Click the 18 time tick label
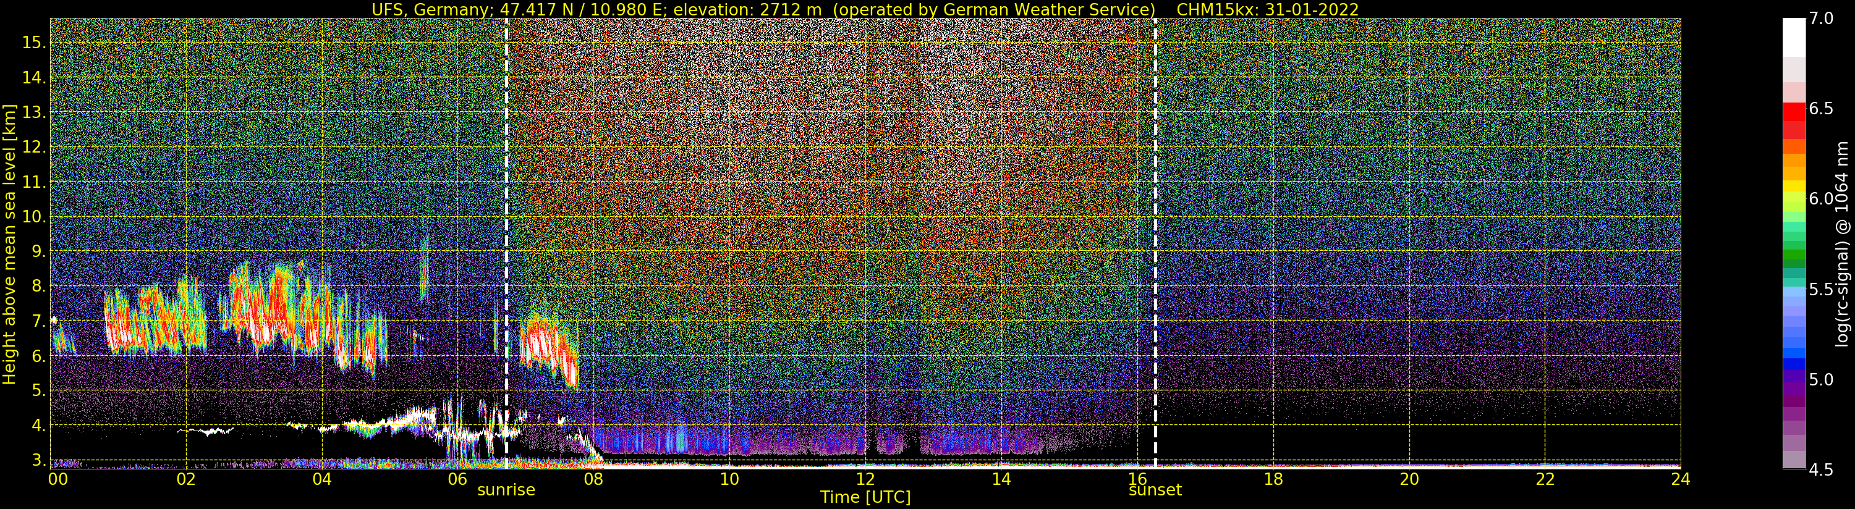This screenshot has height=509, width=1855. click(1273, 479)
